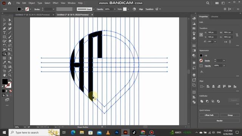Select the Line Segment tool
The width and height of the screenshot is (242, 136).
[10, 33]
